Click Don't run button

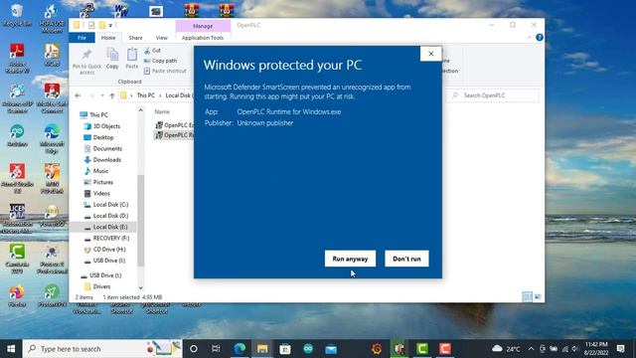[406, 259]
